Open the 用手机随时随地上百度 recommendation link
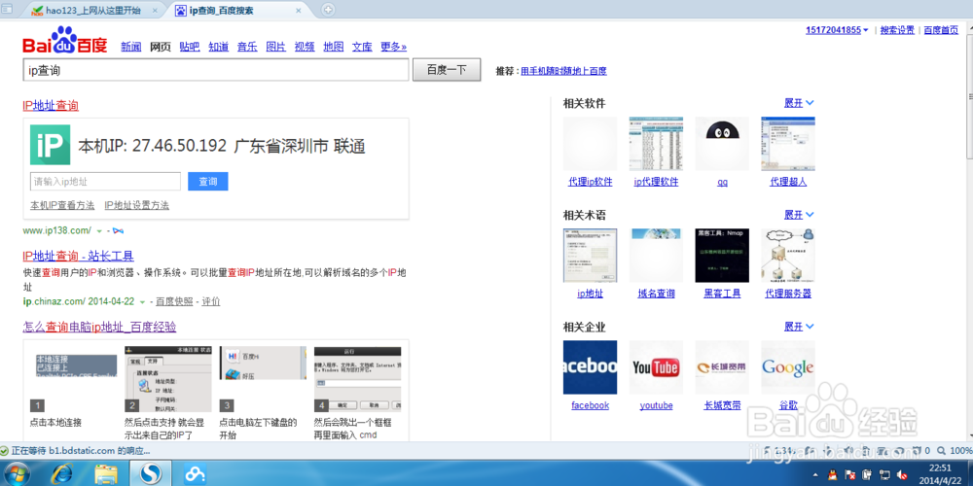This screenshot has width=973, height=486. click(563, 71)
